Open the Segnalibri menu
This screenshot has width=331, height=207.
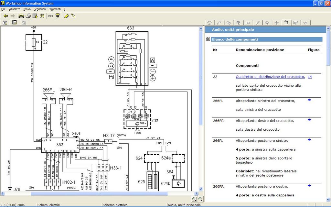40,9
